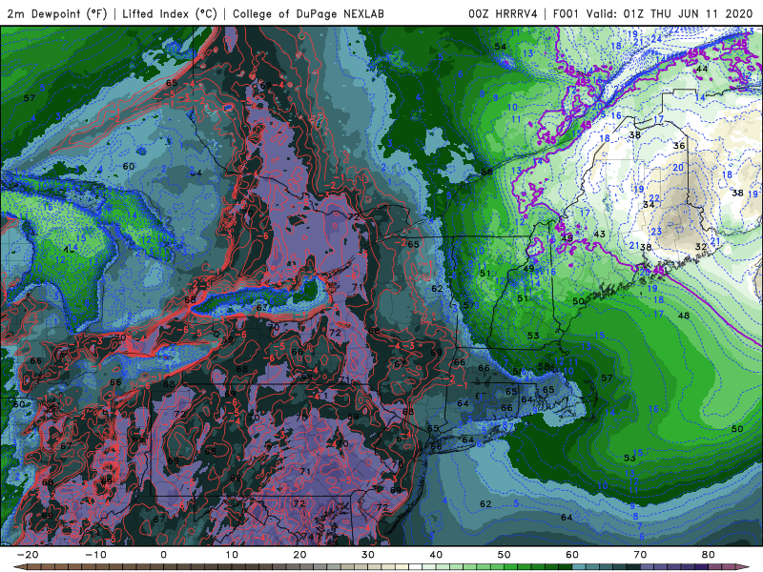Click the black '36' dewpoint value
763x572 pixels.
point(679,146)
